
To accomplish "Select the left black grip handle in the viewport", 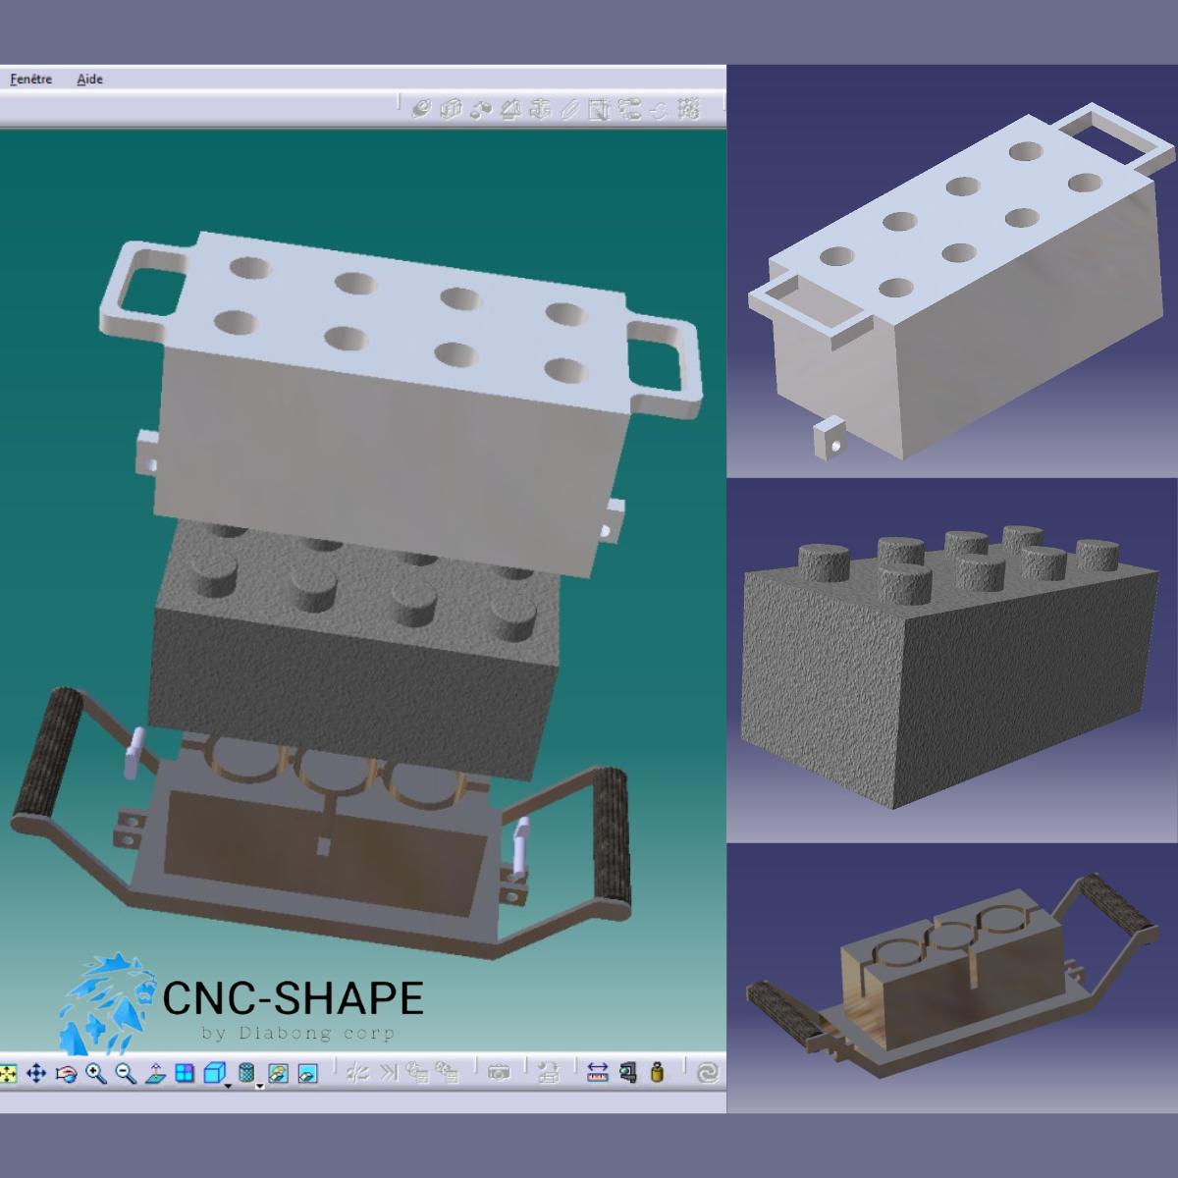I will click(x=49, y=756).
